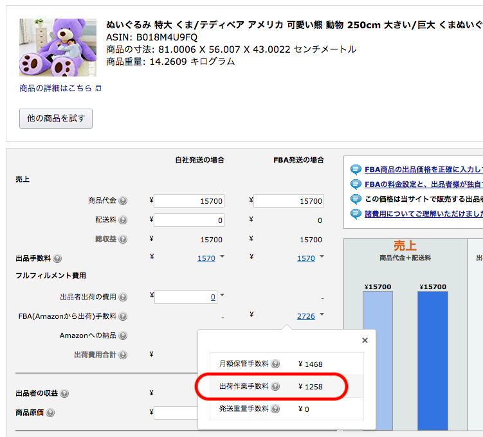Click the 他の商品を試す button

click(56, 118)
